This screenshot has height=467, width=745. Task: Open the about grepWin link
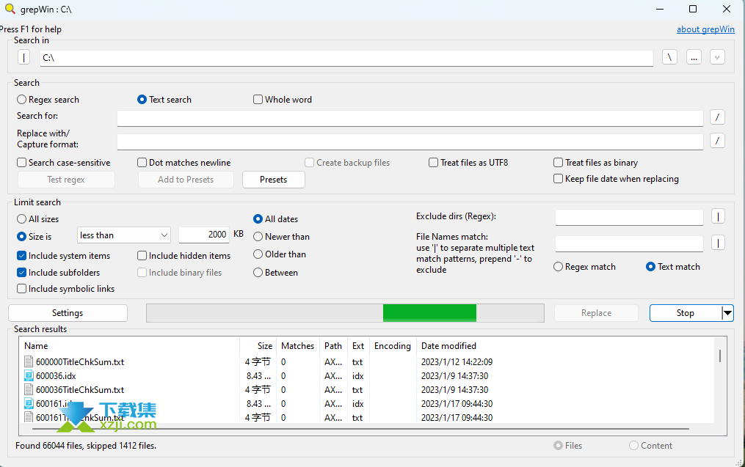(705, 29)
